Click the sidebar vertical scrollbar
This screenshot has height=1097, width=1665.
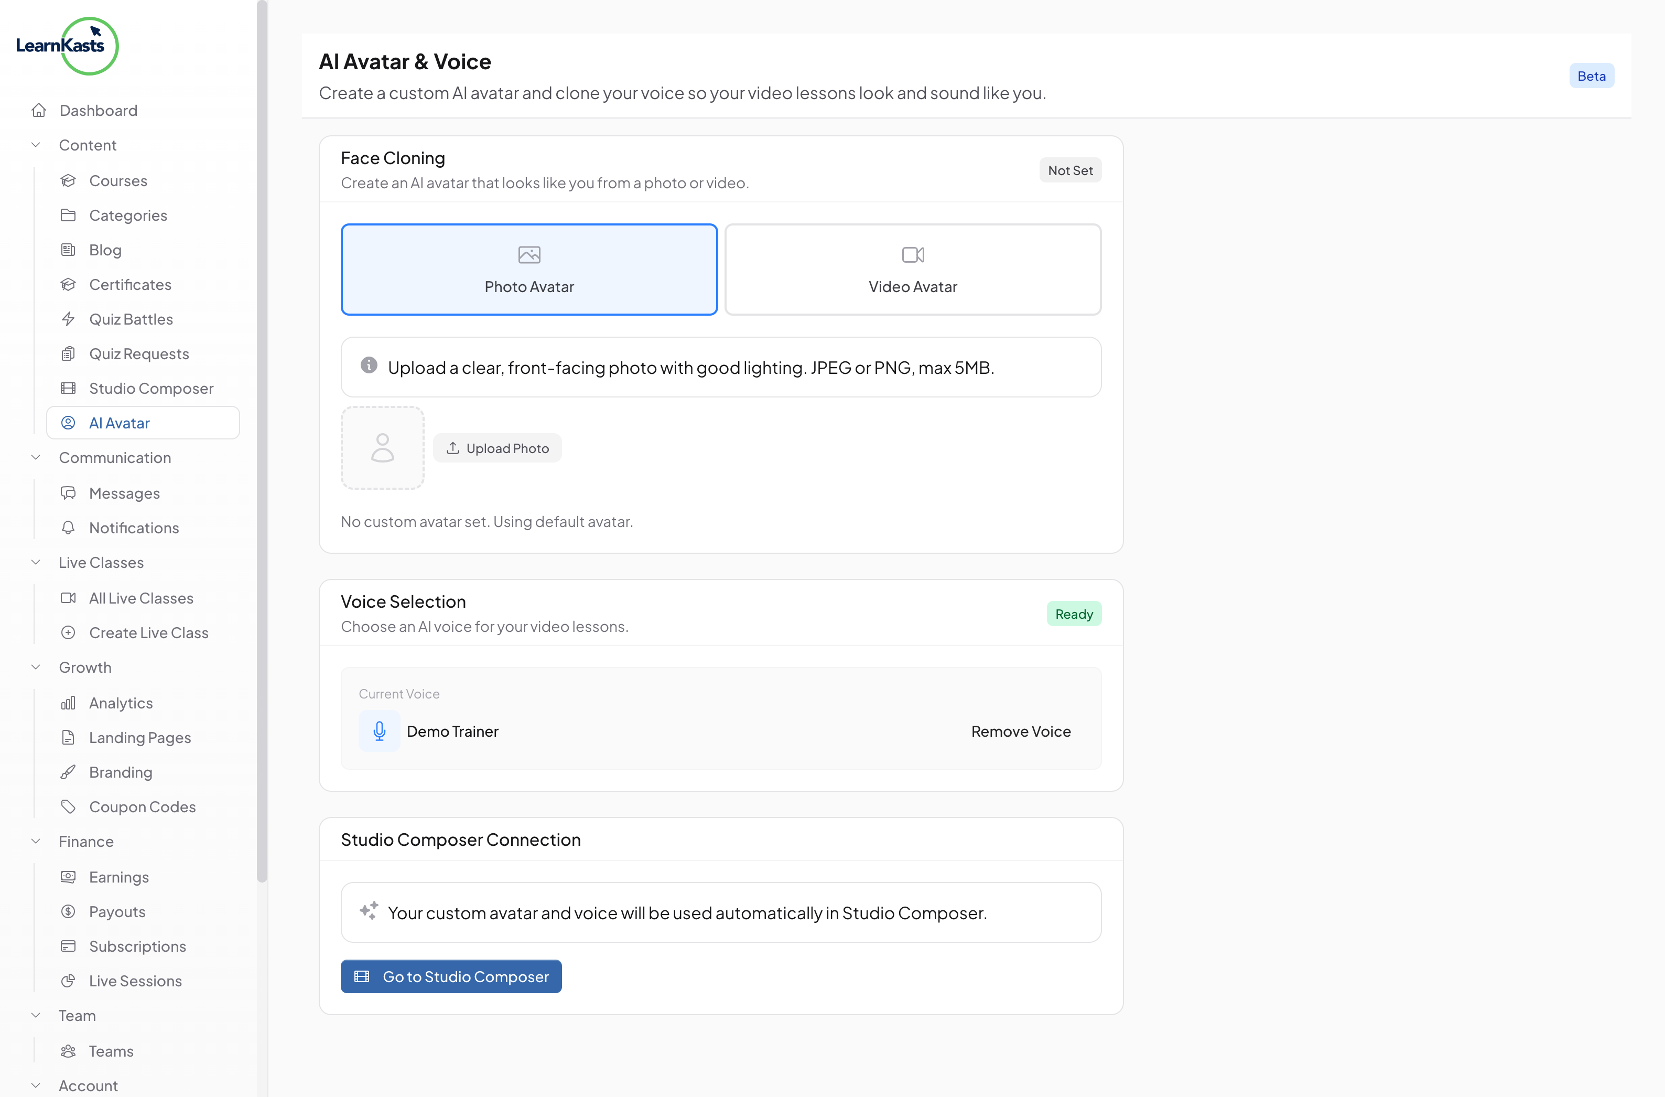tap(262, 441)
